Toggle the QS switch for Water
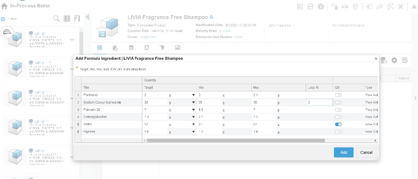Screen dimensions: 418x179 tap(338, 124)
